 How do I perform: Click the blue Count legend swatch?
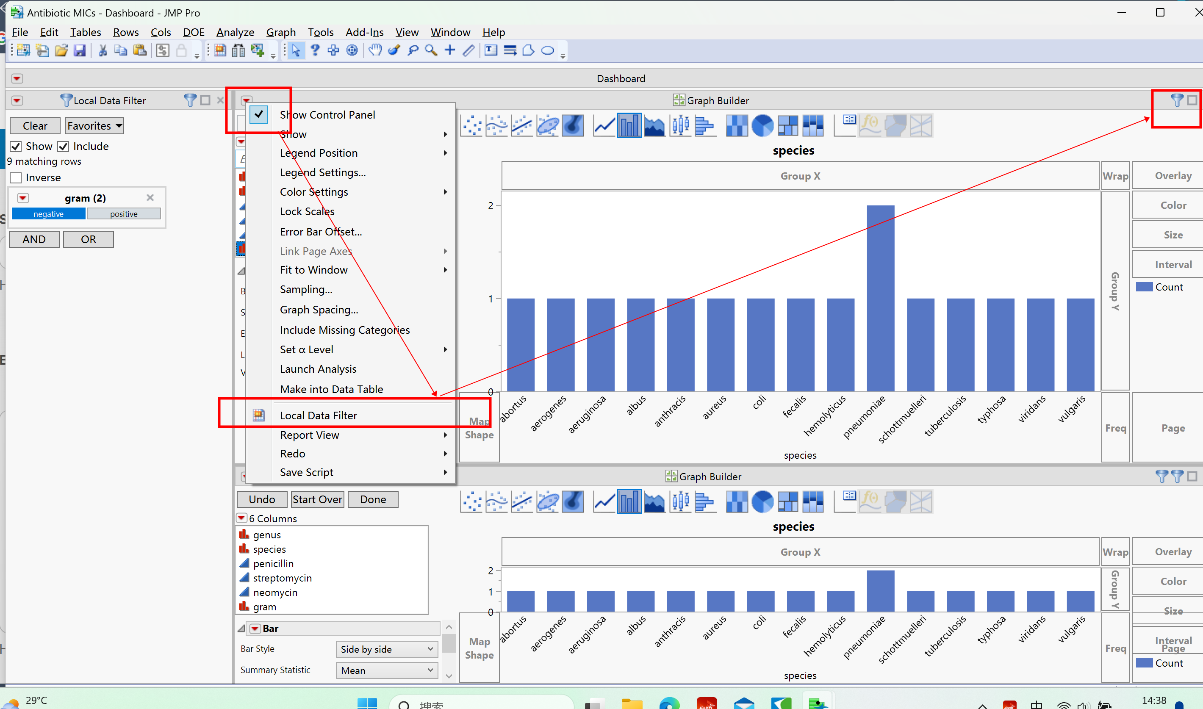[x=1144, y=287]
